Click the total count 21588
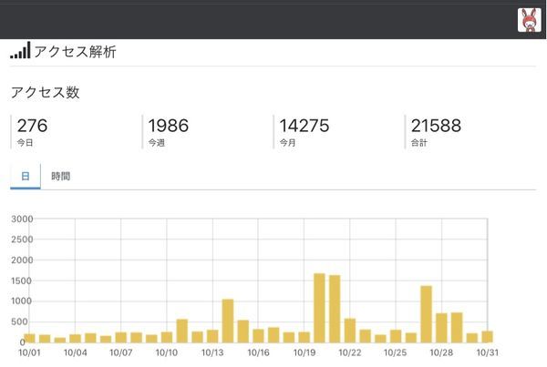547x367 pixels. [436, 126]
